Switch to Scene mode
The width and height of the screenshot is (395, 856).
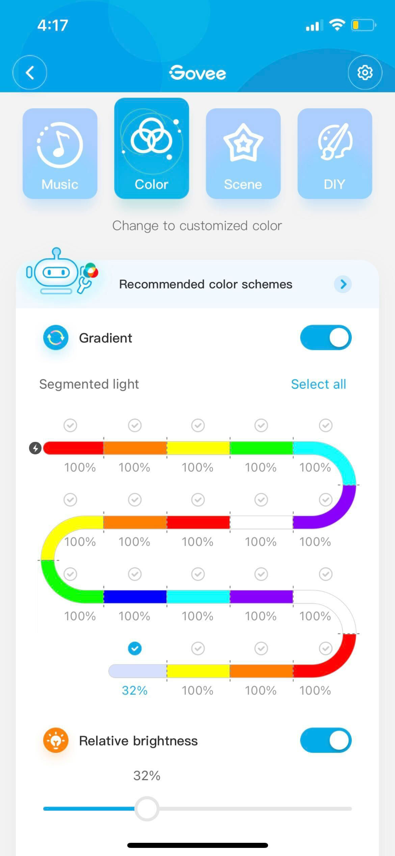tap(243, 153)
